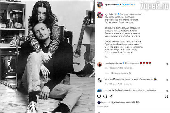
Task: Like crimea_is_the_best_place comment with the heart
Action: click(x=167, y=91)
